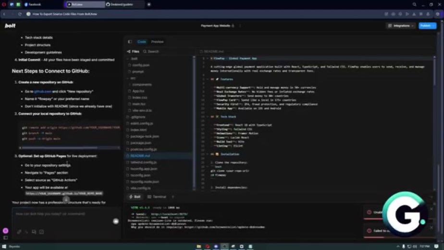Reload the browser page
The height and width of the screenshot is (250, 444).
click(20, 14)
